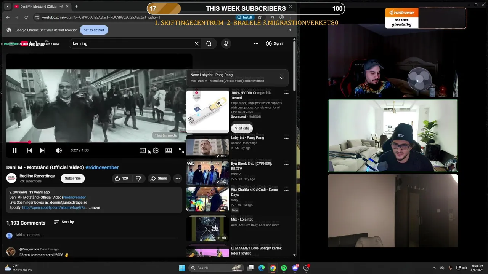Expand the video description with ...more
Image resolution: width=488 pixels, height=274 pixels.
coord(94,207)
